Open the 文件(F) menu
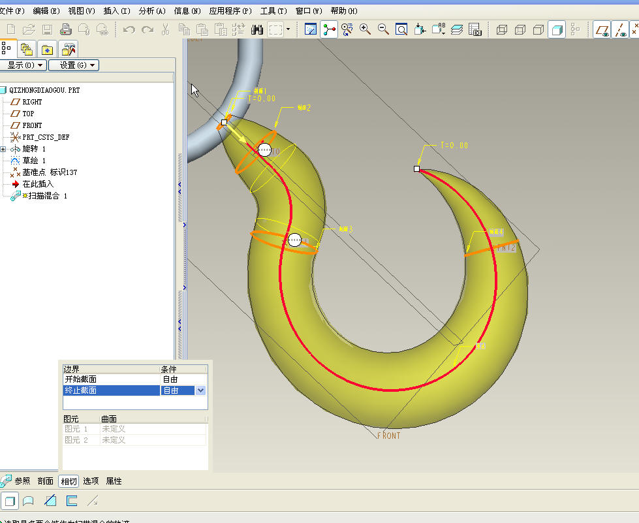Viewport: 639px width, 523px height. coord(12,11)
